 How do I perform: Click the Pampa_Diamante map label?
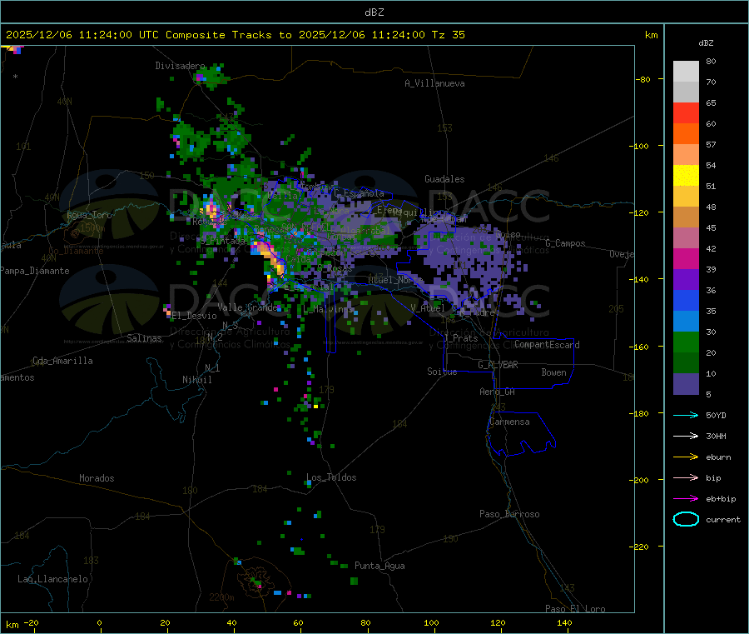point(34,271)
